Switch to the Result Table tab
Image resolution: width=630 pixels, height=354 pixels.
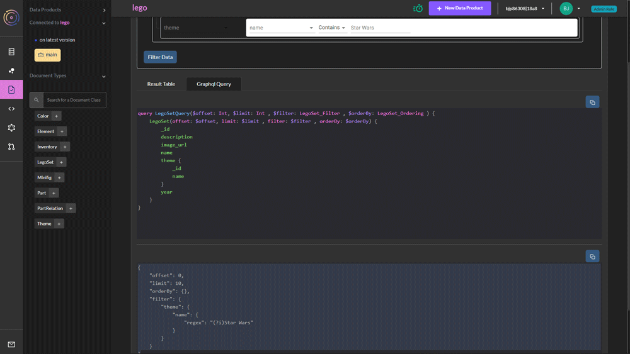161,84
